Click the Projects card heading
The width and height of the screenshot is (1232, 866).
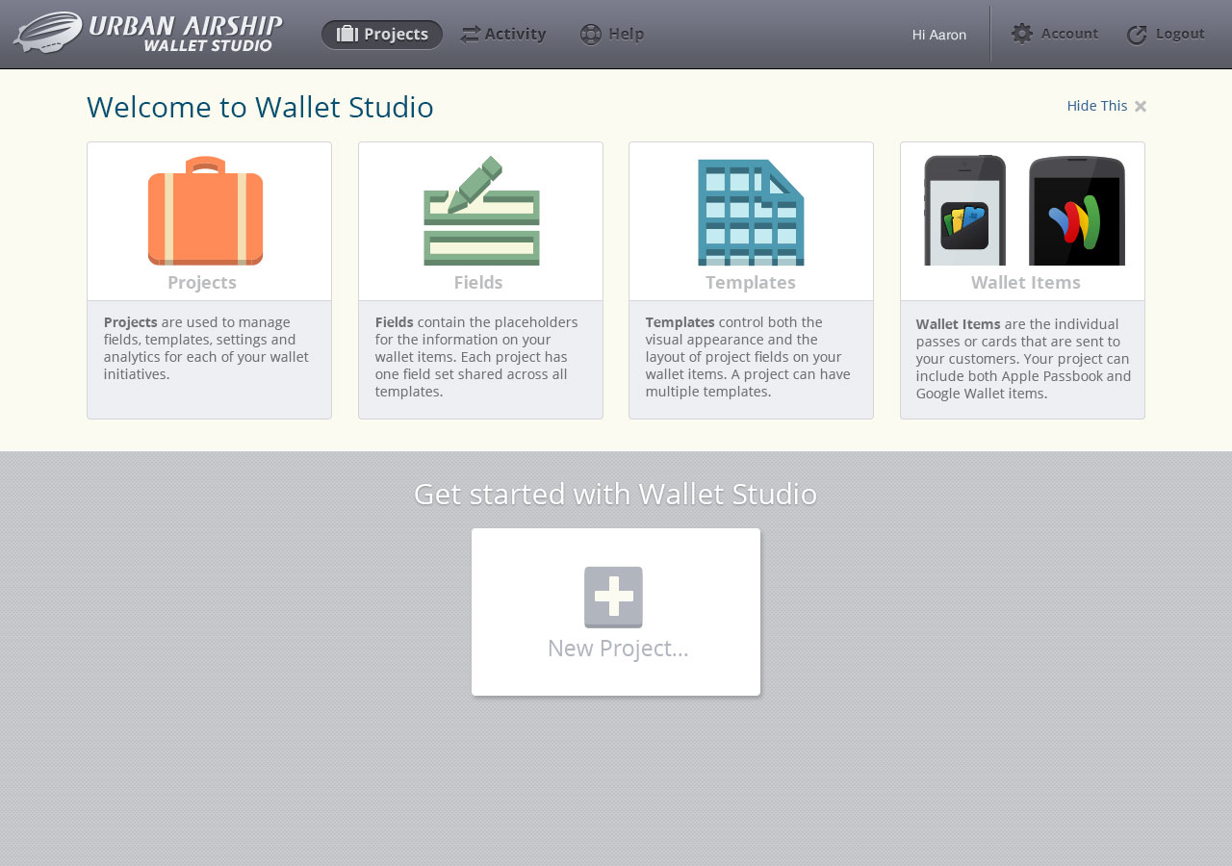pyautogui.click(x=202, y=283)
